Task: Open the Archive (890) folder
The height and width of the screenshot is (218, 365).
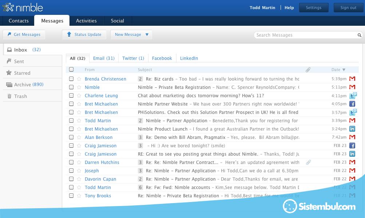Action: click(32, 85)
